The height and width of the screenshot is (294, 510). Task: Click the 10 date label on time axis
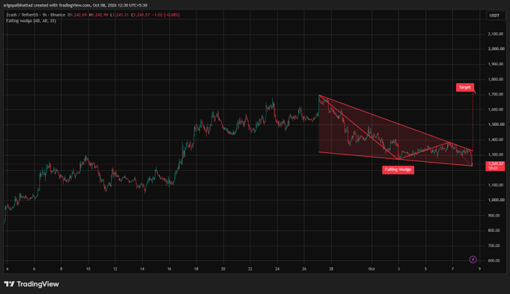click(x=88, y=269)
